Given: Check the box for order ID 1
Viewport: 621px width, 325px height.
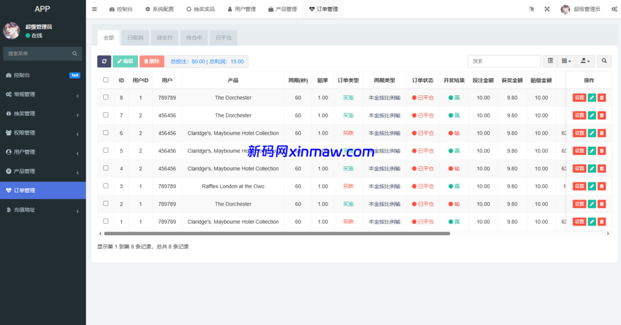Looking at the screenshot, I should 106,221.
